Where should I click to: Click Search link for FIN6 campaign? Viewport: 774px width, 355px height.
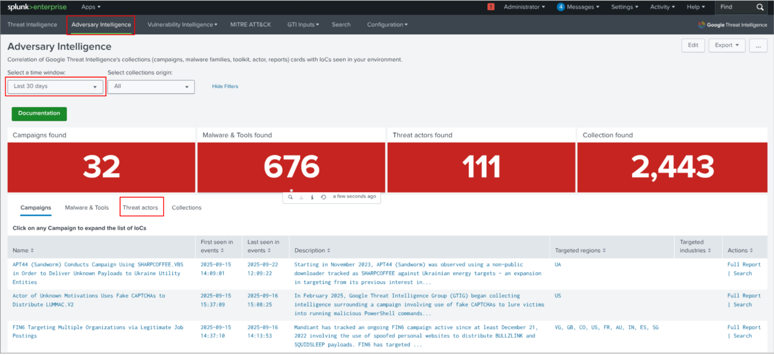[743, 336]
